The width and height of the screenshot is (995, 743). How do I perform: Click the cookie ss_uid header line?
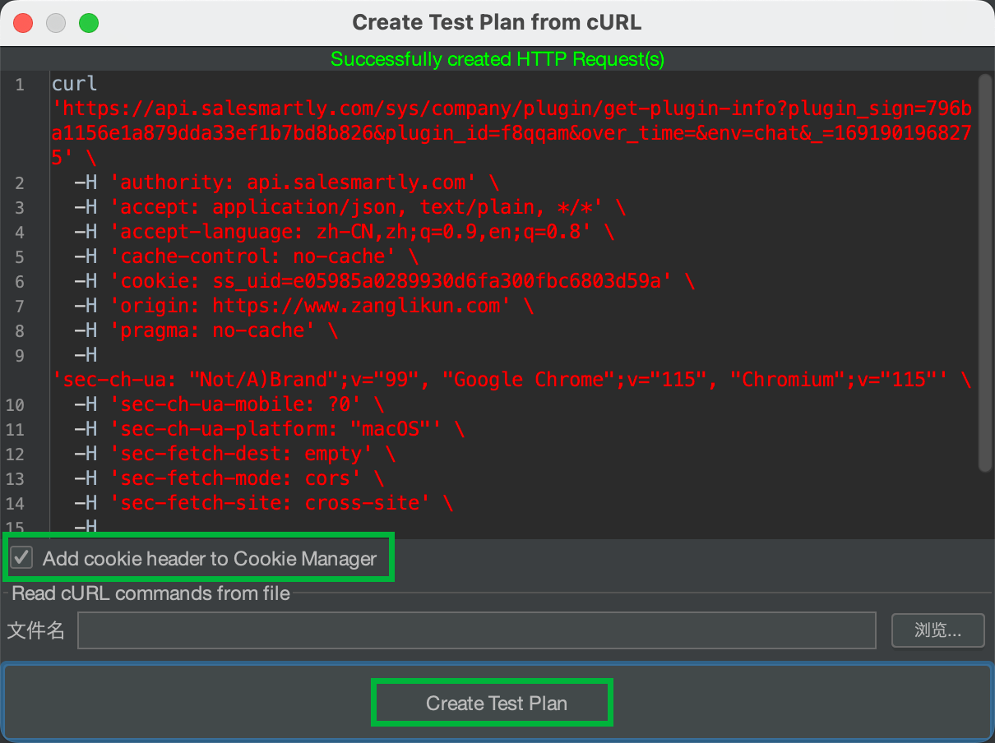395,281
